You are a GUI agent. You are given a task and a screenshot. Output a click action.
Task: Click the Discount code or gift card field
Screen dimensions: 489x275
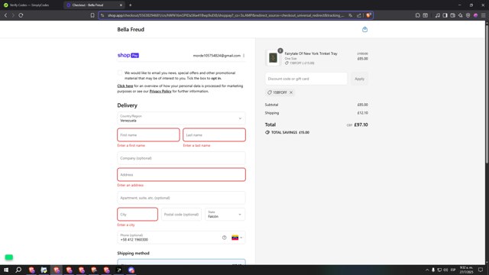tap(306, 79)
